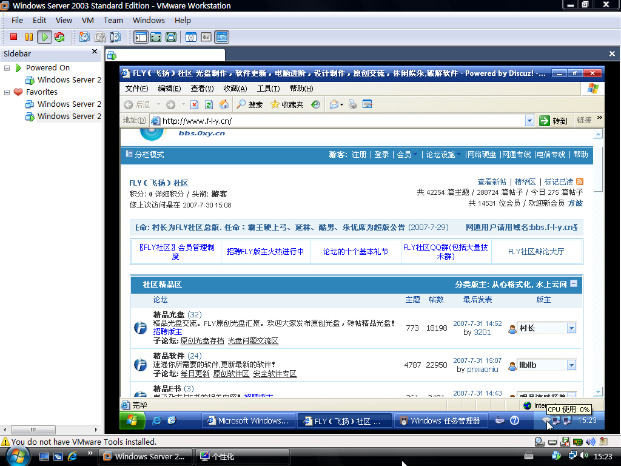
Task: Click the IE Print button
Action: point(352,104)
